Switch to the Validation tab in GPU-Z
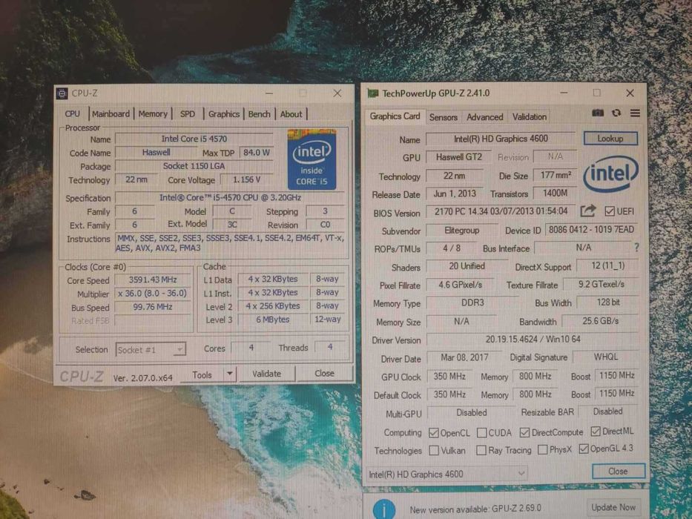This screenshot has height=519, width=692. pos(529,117)
